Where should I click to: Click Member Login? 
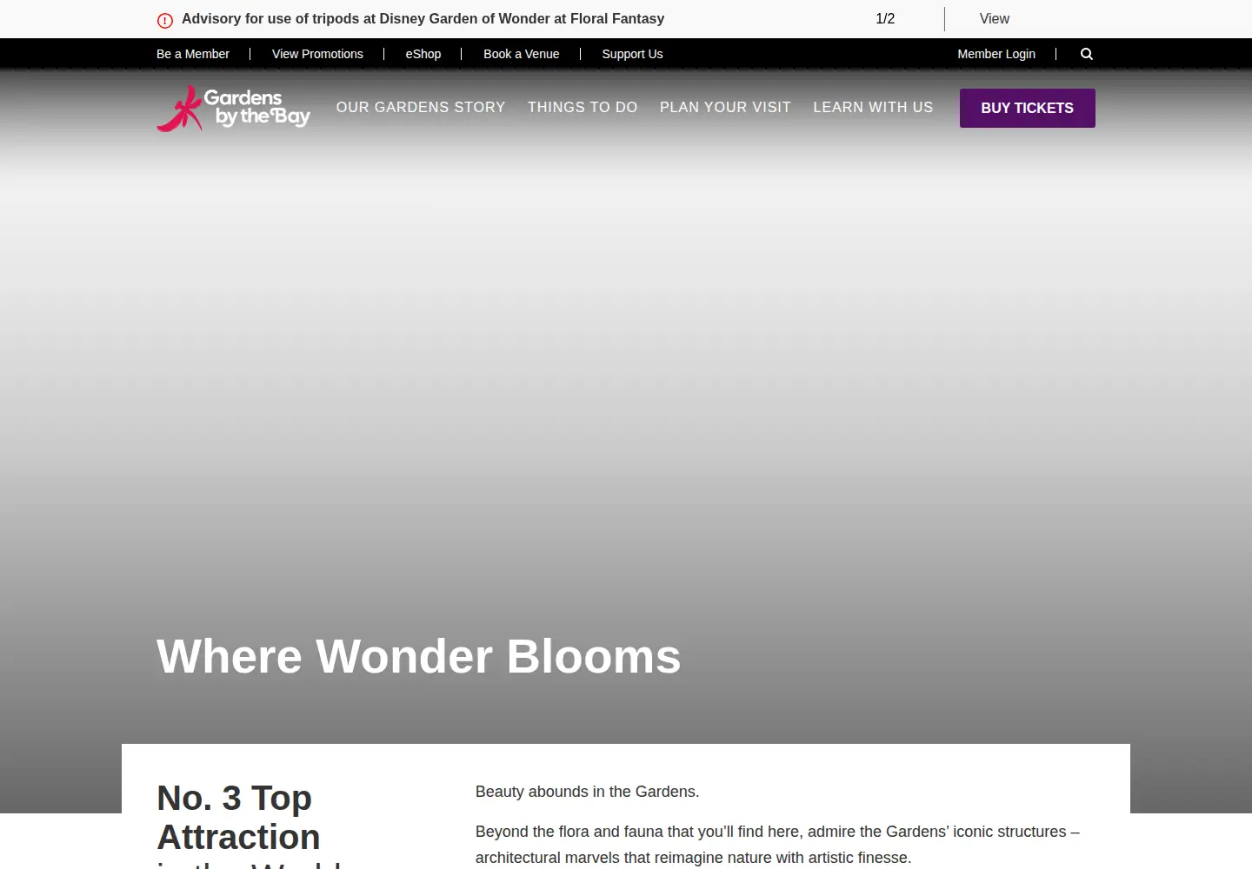pos(996,54)
